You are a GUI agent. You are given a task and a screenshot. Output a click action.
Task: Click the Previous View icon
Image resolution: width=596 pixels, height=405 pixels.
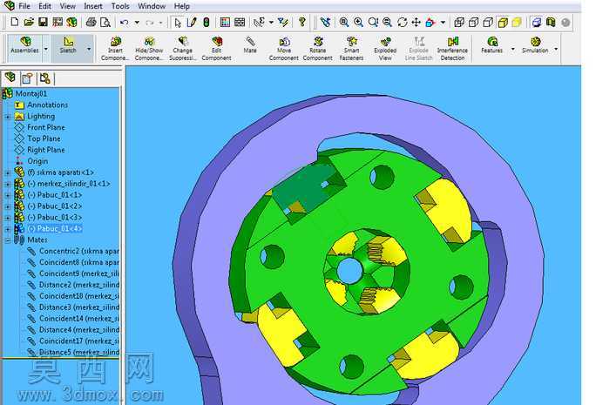[325, 23]
